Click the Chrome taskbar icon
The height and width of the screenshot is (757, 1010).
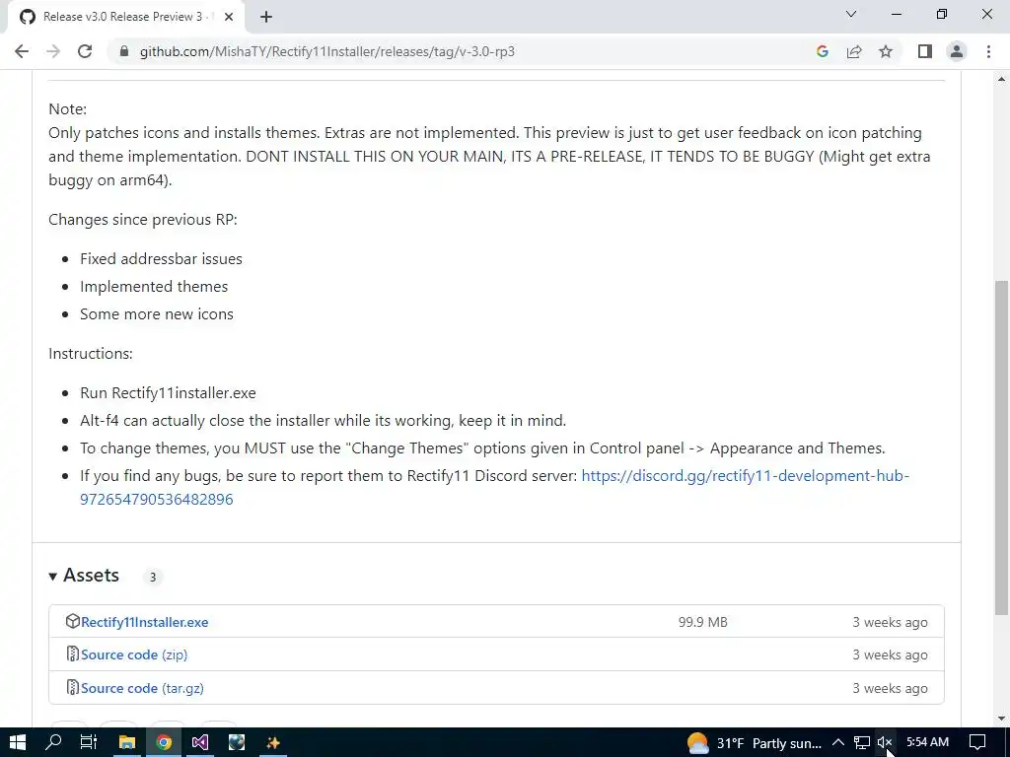pyautogui.click(x=164, y=743)
